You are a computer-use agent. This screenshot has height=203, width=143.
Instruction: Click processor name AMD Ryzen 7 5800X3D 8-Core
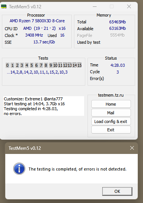click(x=37, y=21)
